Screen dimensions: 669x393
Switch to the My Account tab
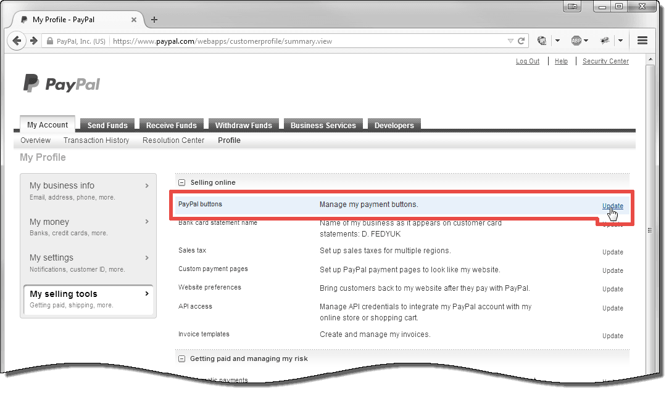point(48,125)
